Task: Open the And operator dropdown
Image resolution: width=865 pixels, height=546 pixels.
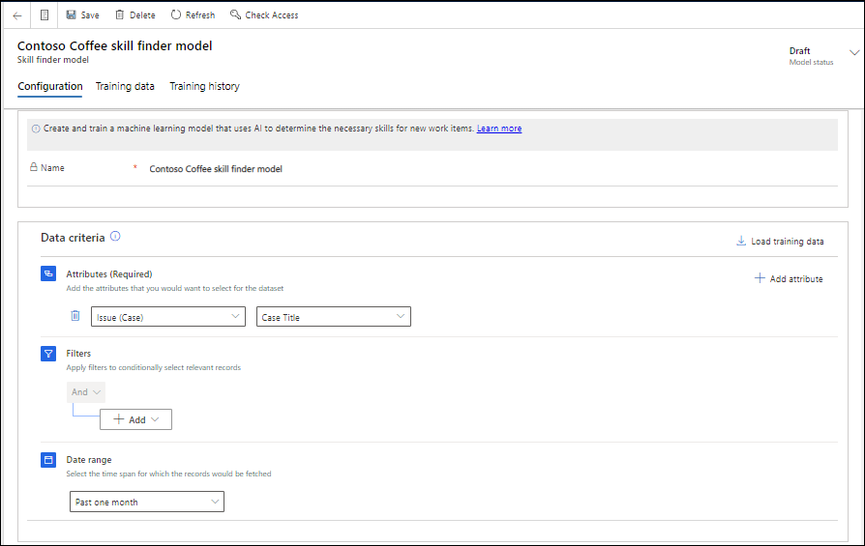Action: pos(86,392)
